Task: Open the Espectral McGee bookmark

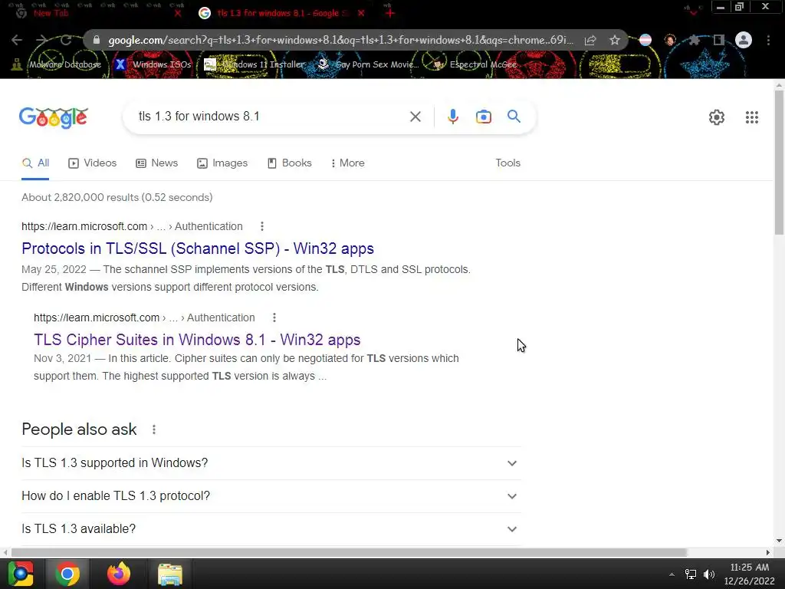Action: tap(475, 64)
